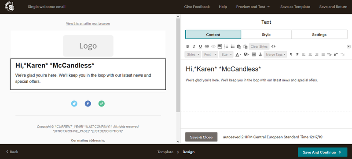
Task: Click Save and Return
Action: coord(333,7)
